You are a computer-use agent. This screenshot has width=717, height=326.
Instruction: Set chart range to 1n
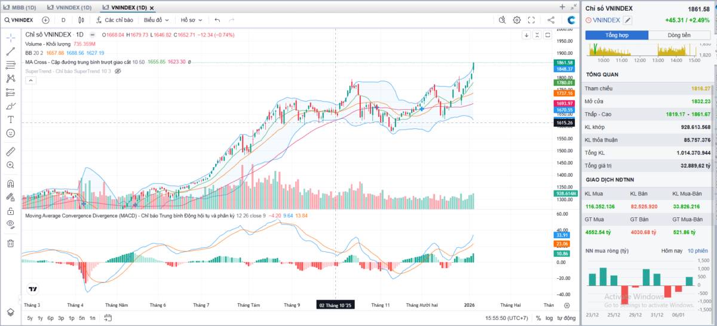[92, 318]
